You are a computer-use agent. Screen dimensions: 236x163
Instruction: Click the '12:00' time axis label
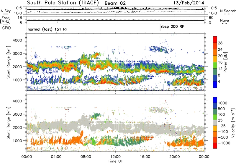[x=115, y=157]
